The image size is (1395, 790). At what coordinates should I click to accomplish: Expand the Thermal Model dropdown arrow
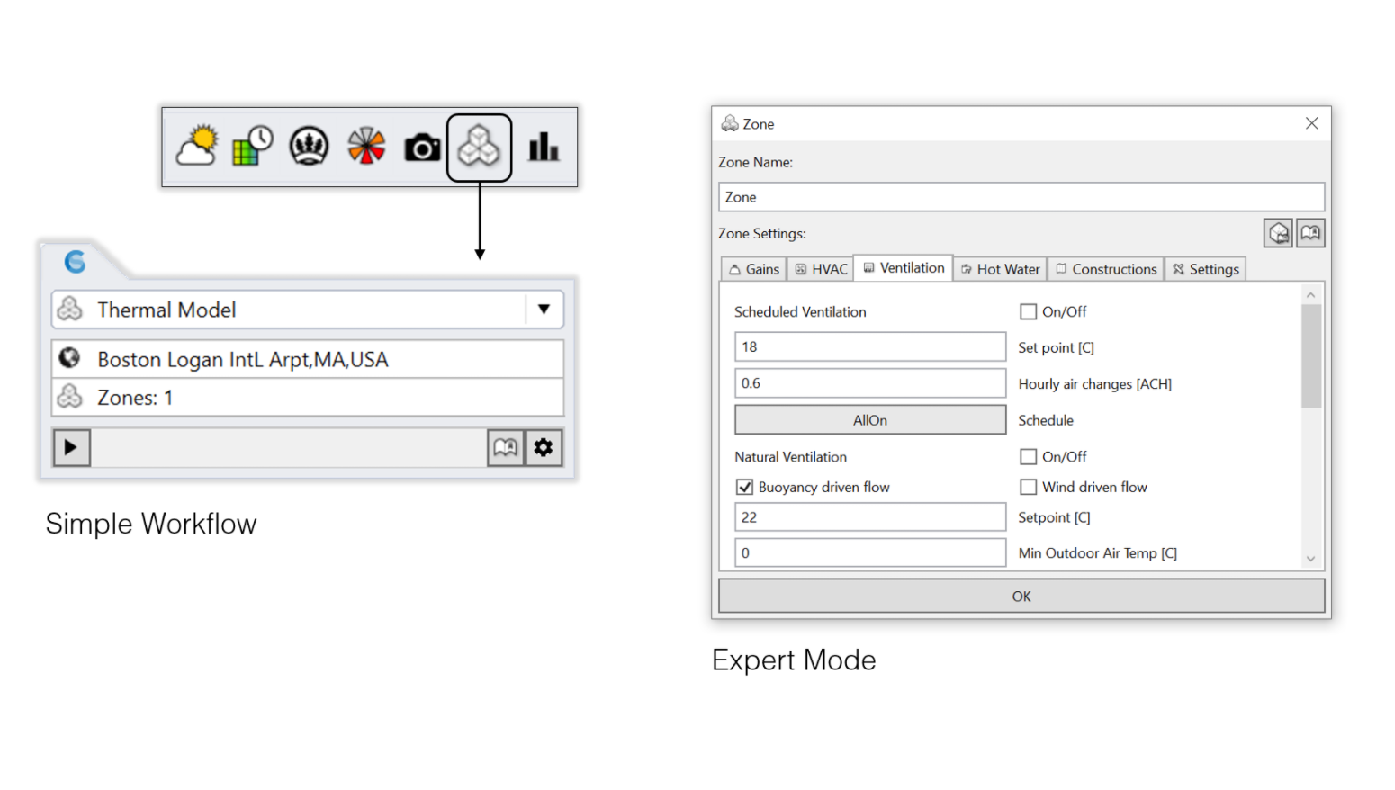click(x=544, y=310)
